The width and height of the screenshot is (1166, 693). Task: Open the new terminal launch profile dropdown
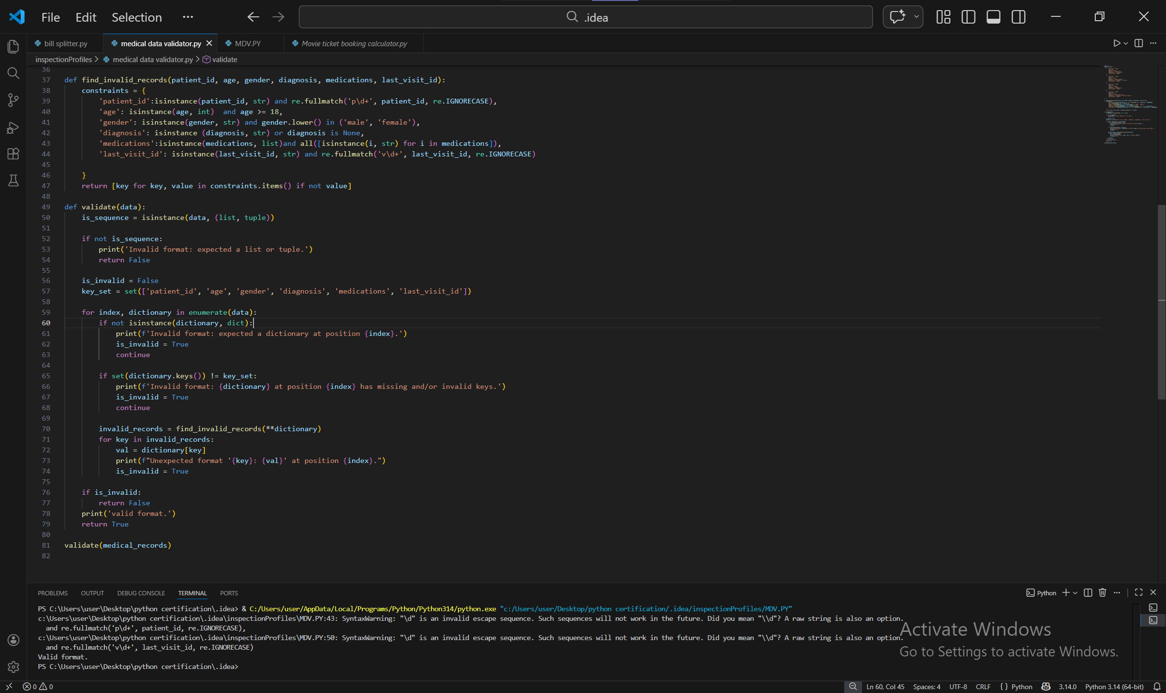click(x=1075, y=592)
